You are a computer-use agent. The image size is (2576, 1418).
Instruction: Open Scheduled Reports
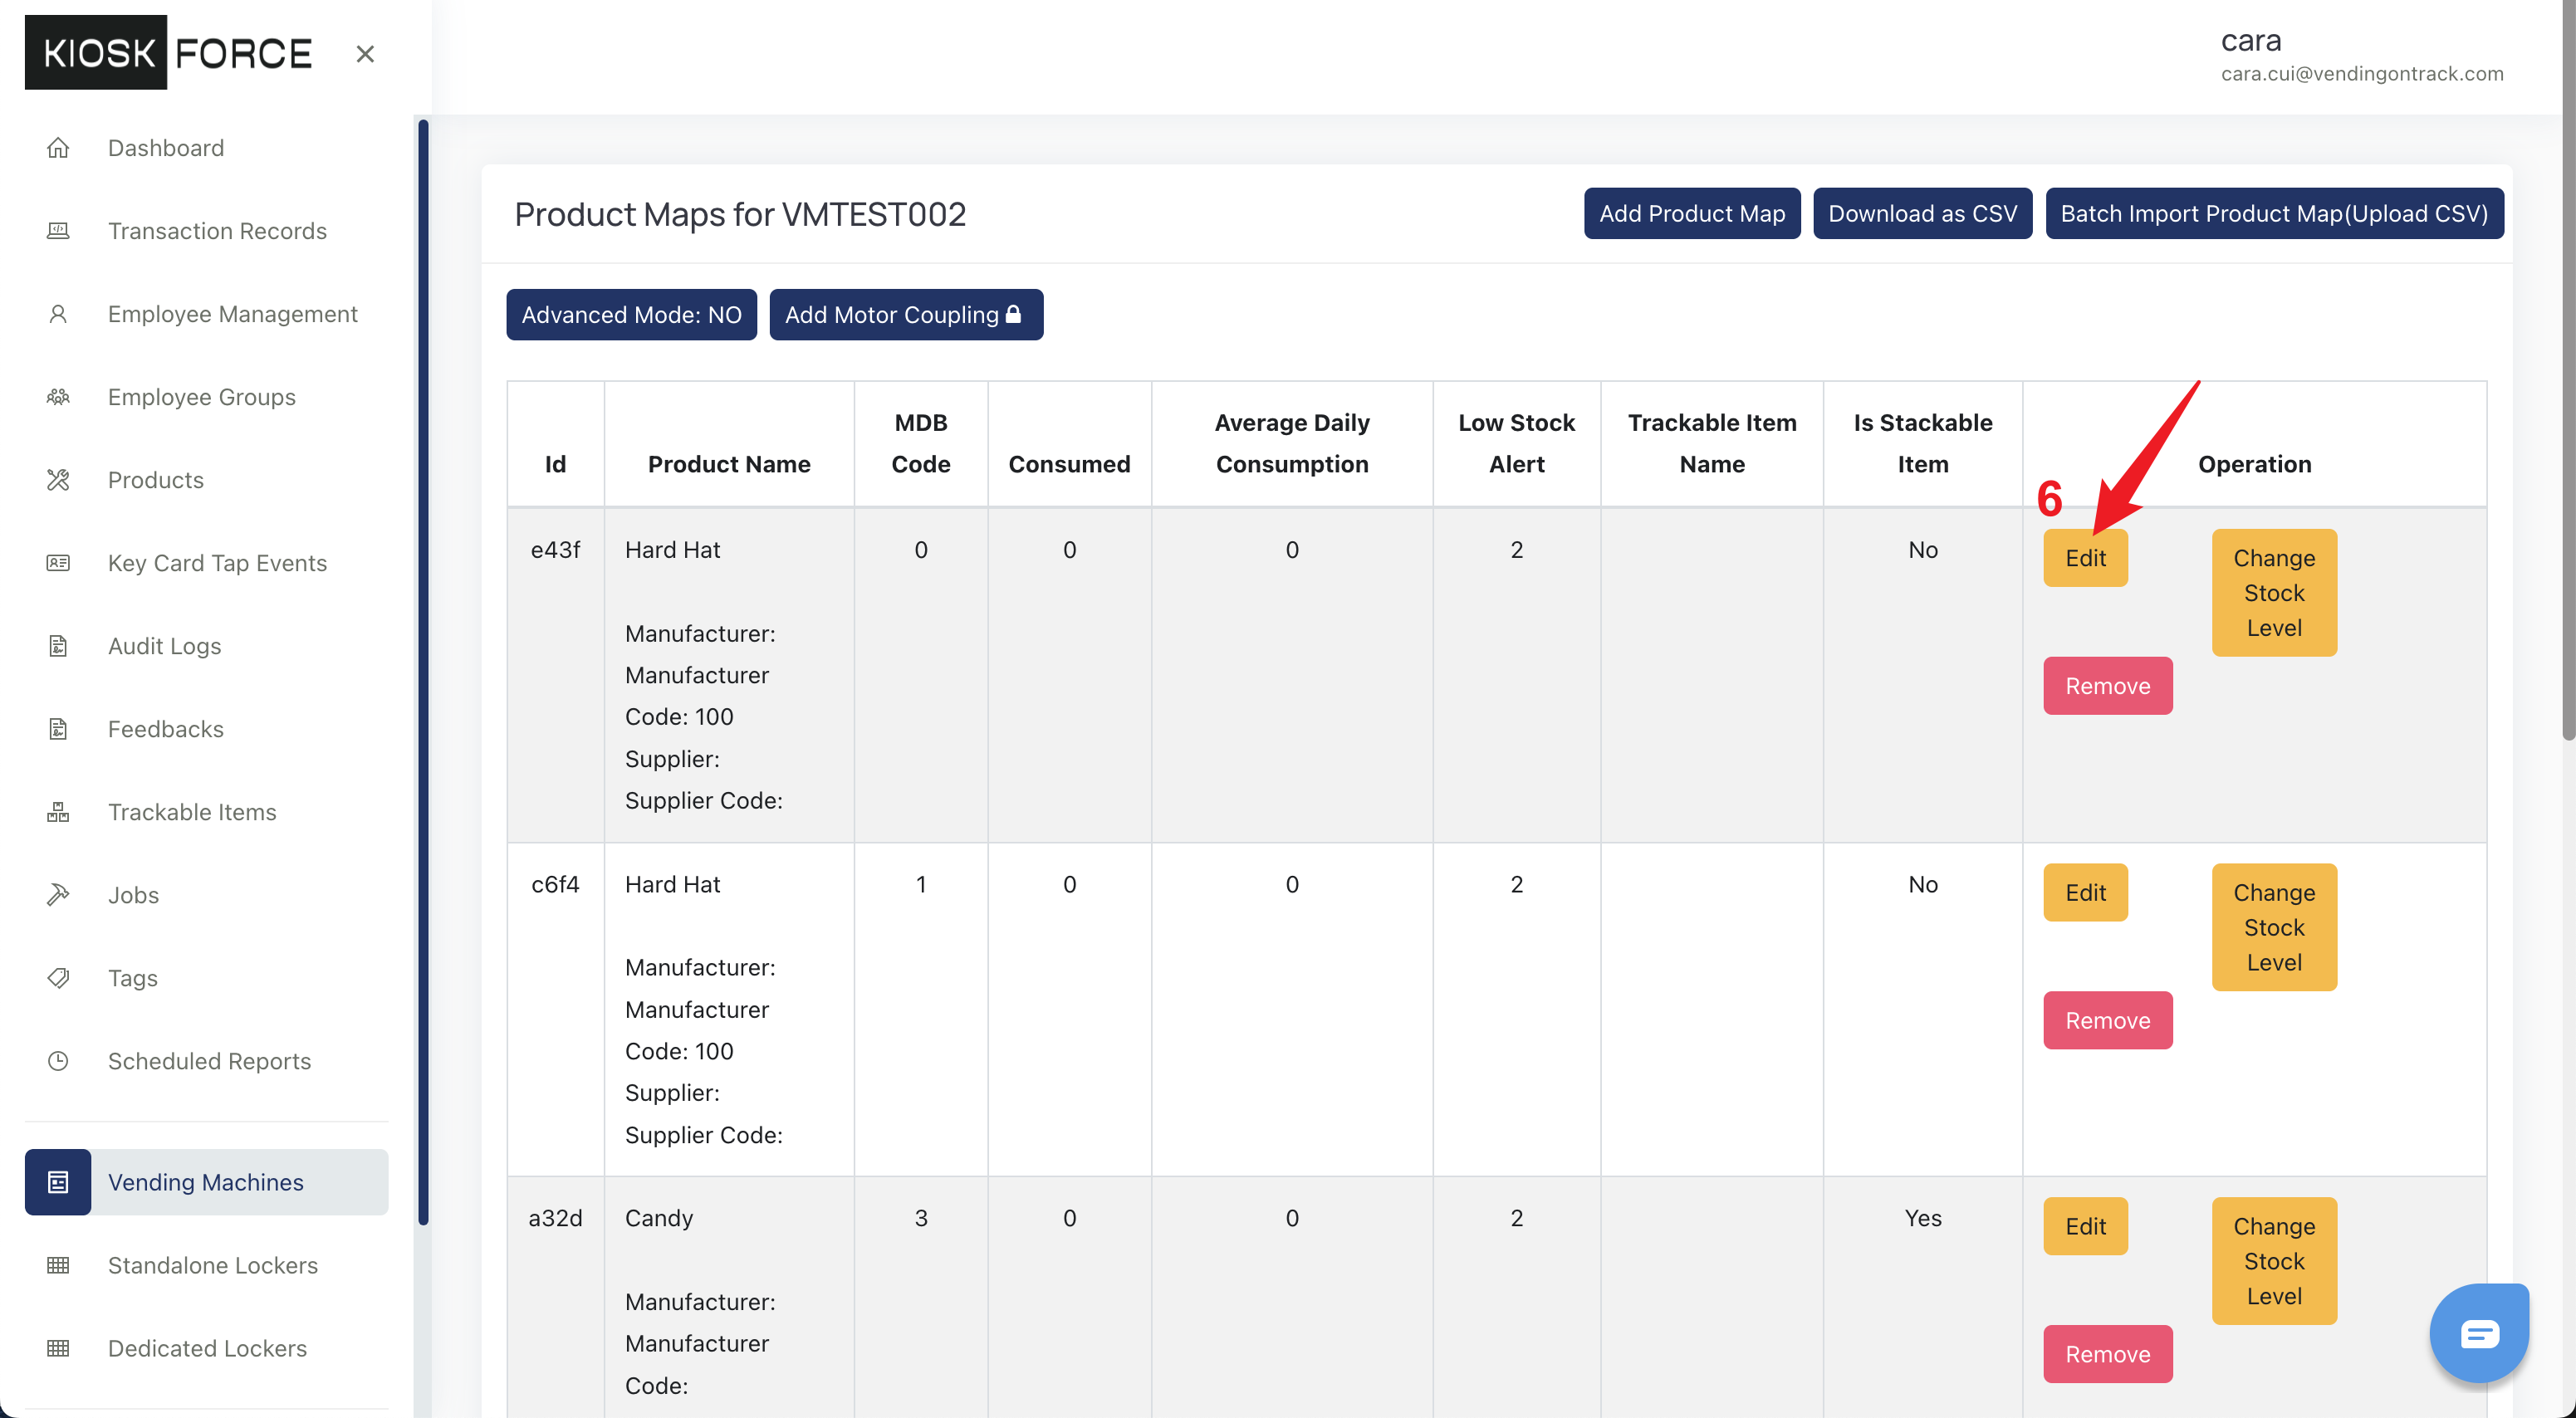pyautogui.click(x=209, y=1061)
